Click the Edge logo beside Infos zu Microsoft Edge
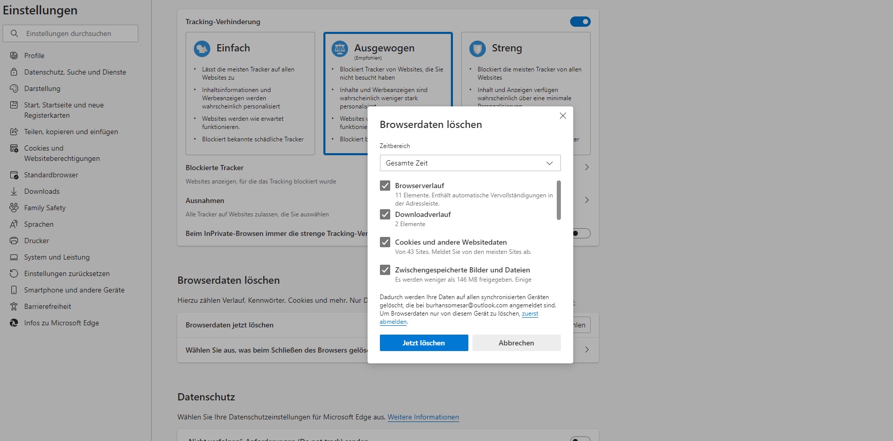Screen dimensions: 893x441 [14, 323]
